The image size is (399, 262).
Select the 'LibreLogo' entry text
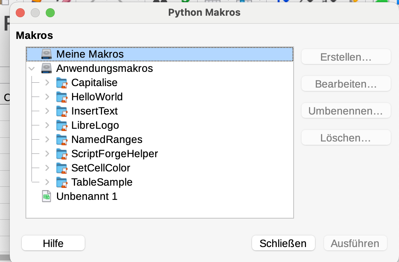[95, 125]
